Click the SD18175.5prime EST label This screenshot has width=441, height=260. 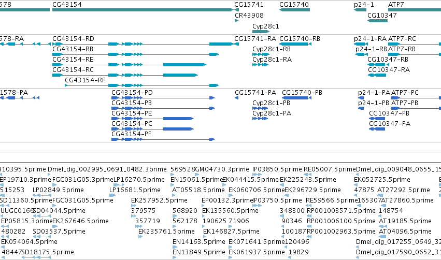48,252
